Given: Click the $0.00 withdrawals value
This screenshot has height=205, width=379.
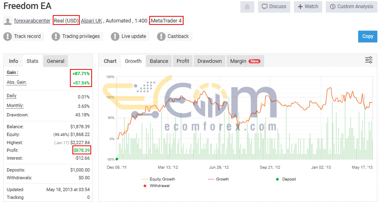Looking at the screenshot, I should [84, 178].
